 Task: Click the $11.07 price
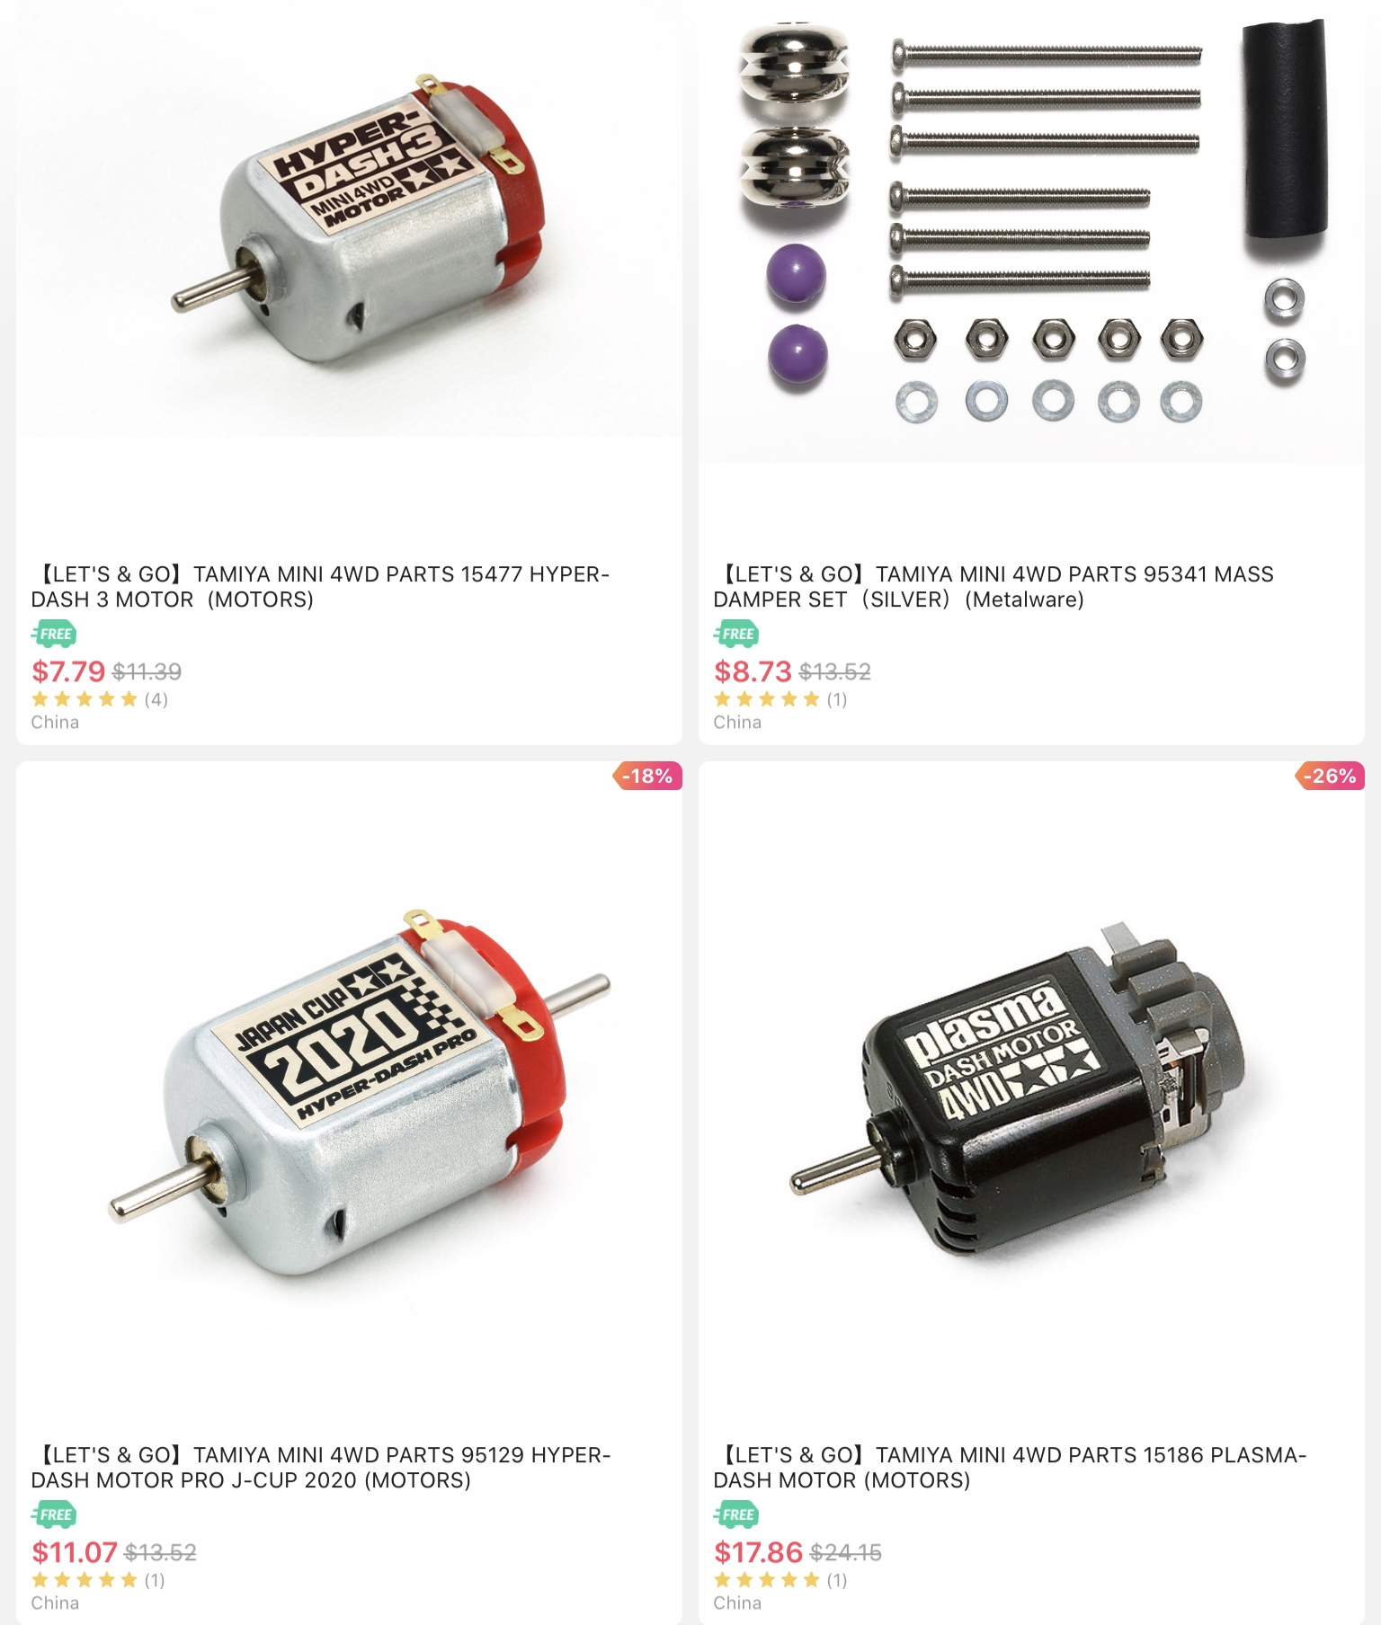coord(75,1551)
